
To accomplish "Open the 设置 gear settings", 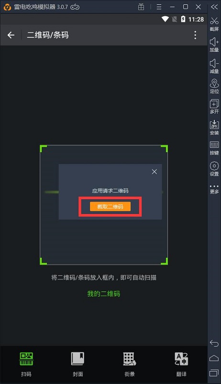I will click(x=214, y=169).
